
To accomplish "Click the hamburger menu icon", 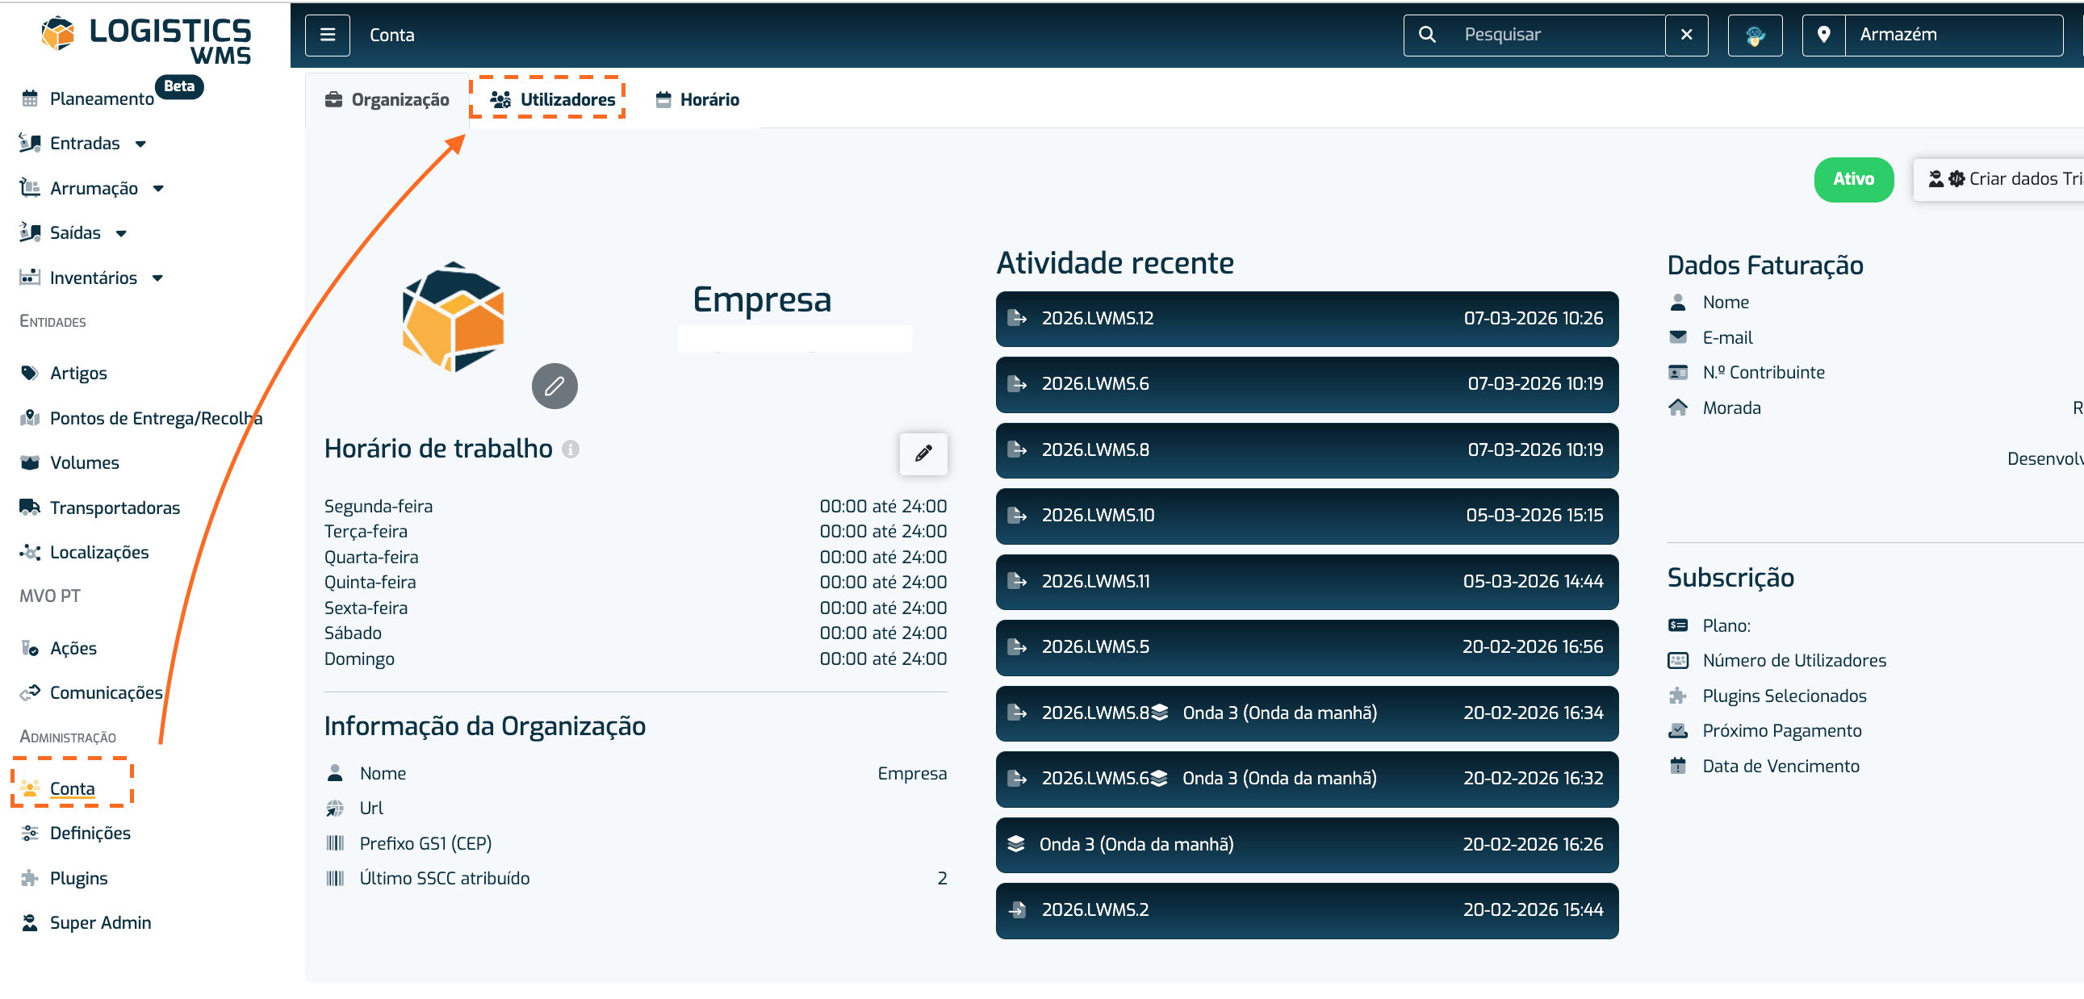I will pyautogui.click(x=327, y=35).
